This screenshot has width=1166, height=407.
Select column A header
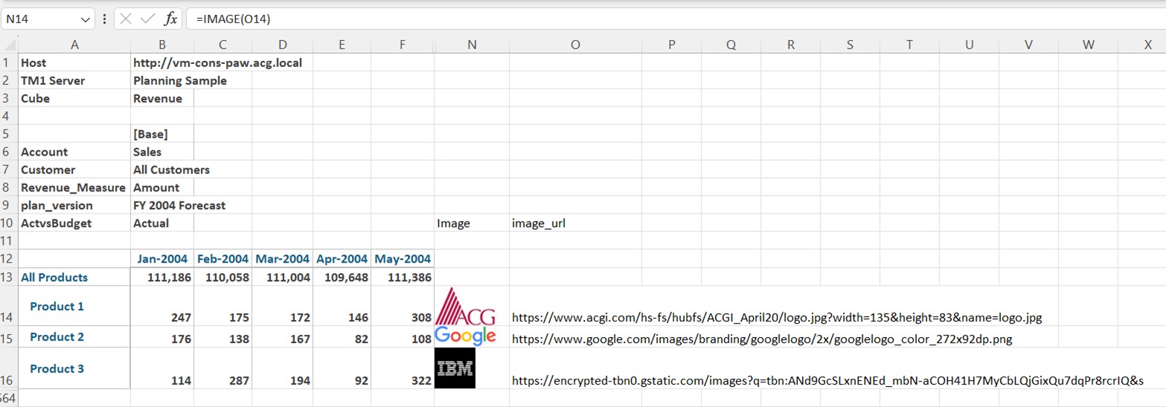(x=74, y=45)
